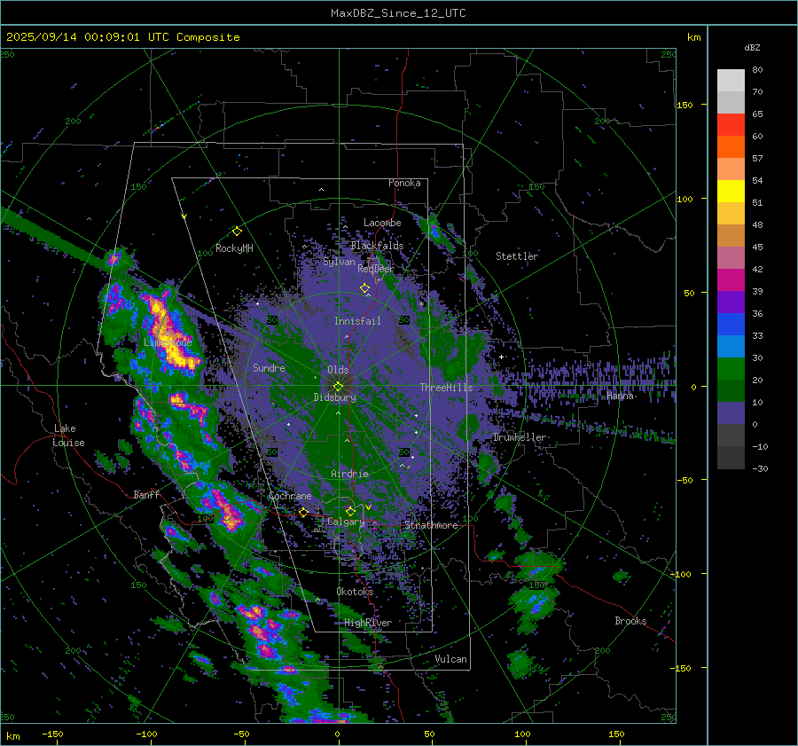
Task: Click the yellow diamond marker below RedDeer
Action: coord(365,288)
